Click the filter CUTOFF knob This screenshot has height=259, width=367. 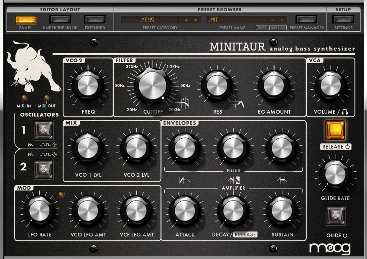[x=153, y=85]
